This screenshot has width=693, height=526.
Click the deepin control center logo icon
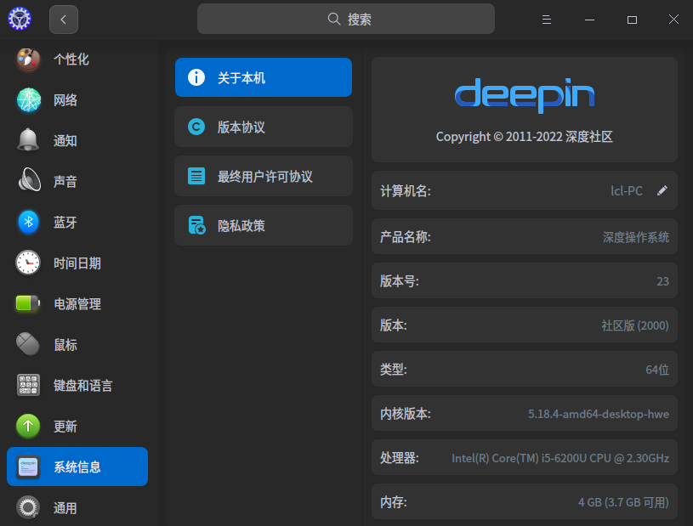[19, 18]
